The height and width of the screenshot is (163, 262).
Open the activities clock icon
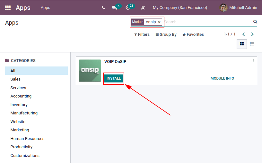point(128,8)
